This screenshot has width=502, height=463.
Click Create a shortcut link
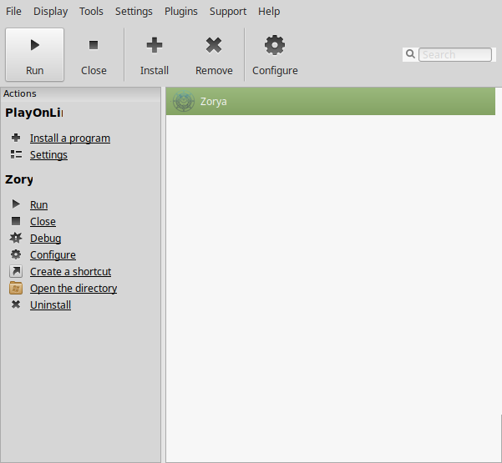pyautogui.click(x=70, y=271)
